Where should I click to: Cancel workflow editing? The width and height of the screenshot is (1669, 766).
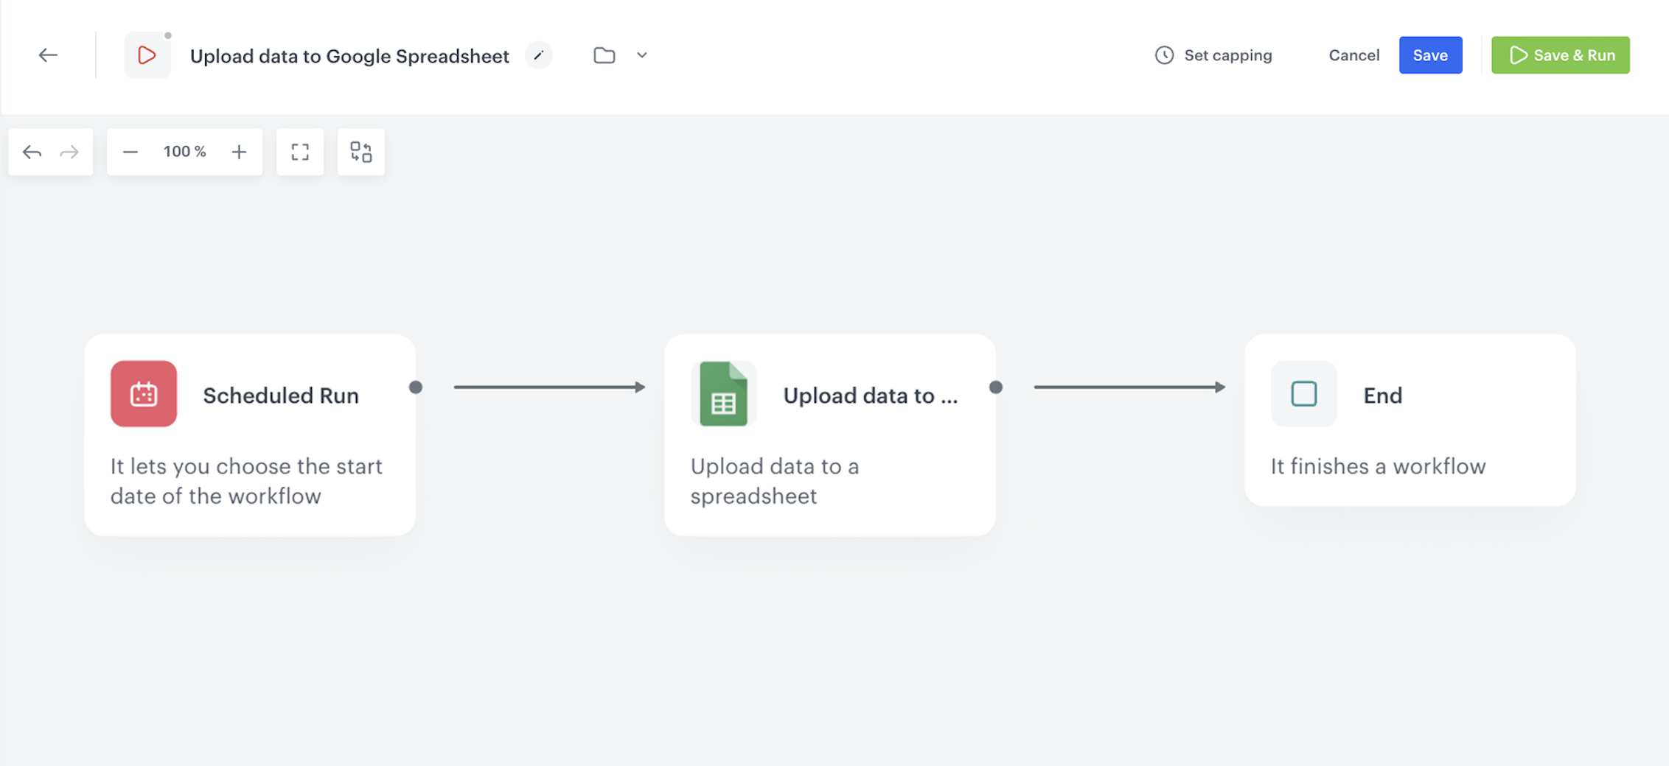pos(1353,55)
